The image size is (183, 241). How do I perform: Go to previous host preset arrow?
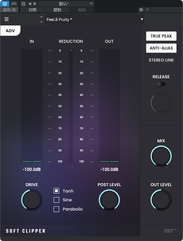click(30, 4)
